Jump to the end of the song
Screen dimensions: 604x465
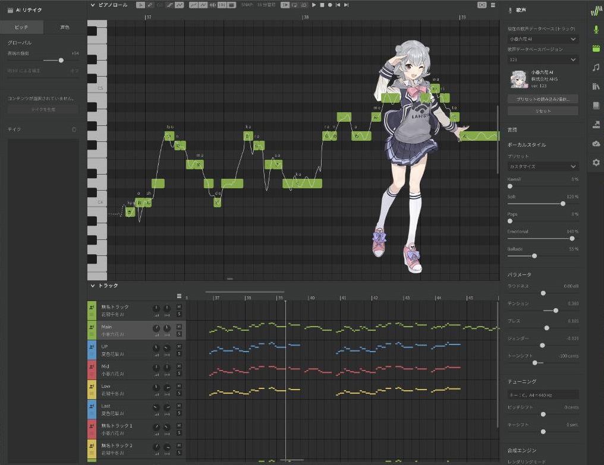pyautogui.click(x=347, y=5)
